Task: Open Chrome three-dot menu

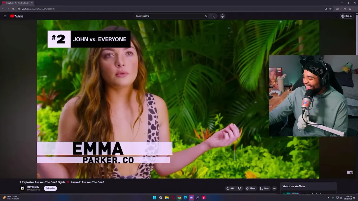Action: [x=355, y=9]
